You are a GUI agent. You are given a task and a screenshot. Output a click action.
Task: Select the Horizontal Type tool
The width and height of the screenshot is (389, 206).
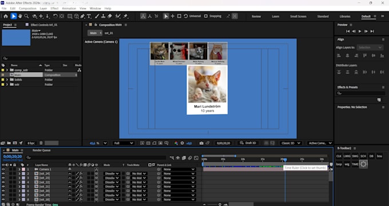tap(89, 17)
